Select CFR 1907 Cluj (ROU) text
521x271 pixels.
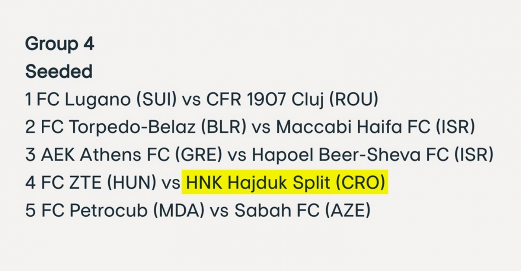point(293,99)
